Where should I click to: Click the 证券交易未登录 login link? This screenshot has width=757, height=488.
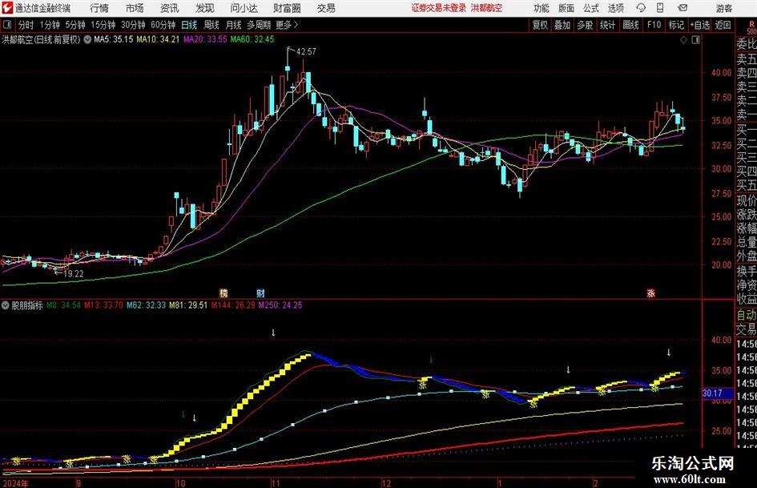click(x=439, y=8)
